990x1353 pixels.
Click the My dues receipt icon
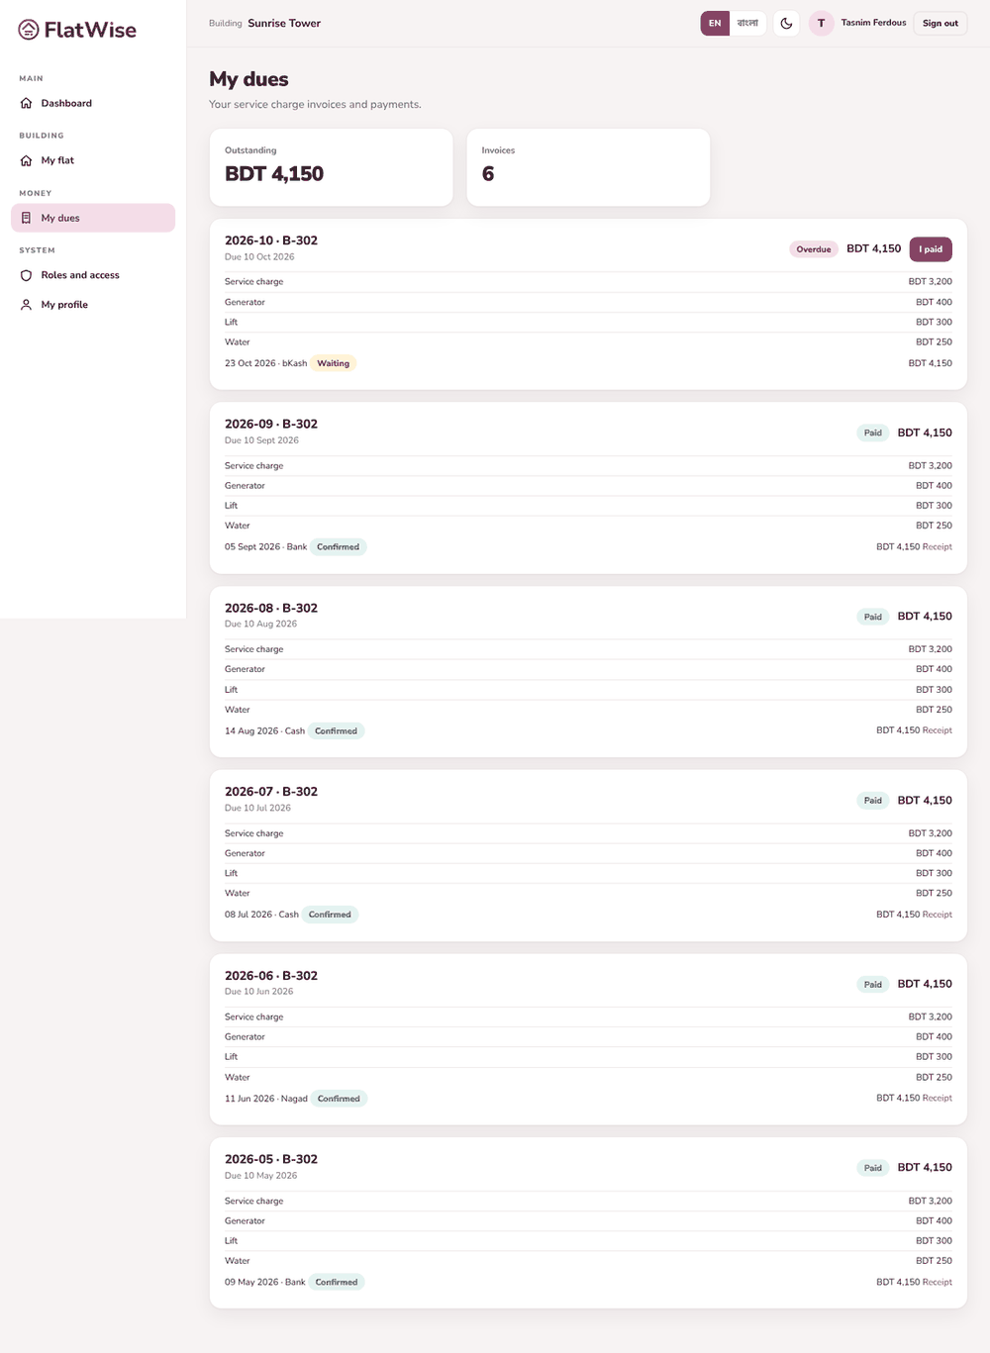(26, 218)
